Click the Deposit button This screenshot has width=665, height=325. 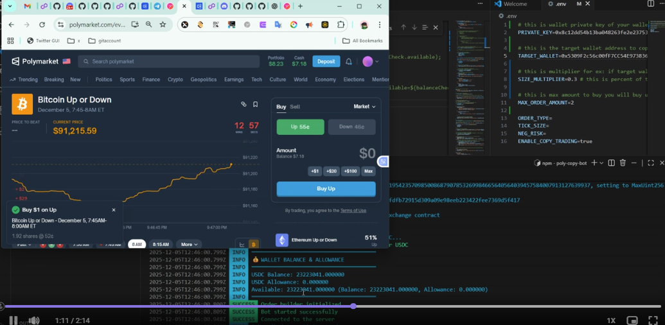point(326,62)
